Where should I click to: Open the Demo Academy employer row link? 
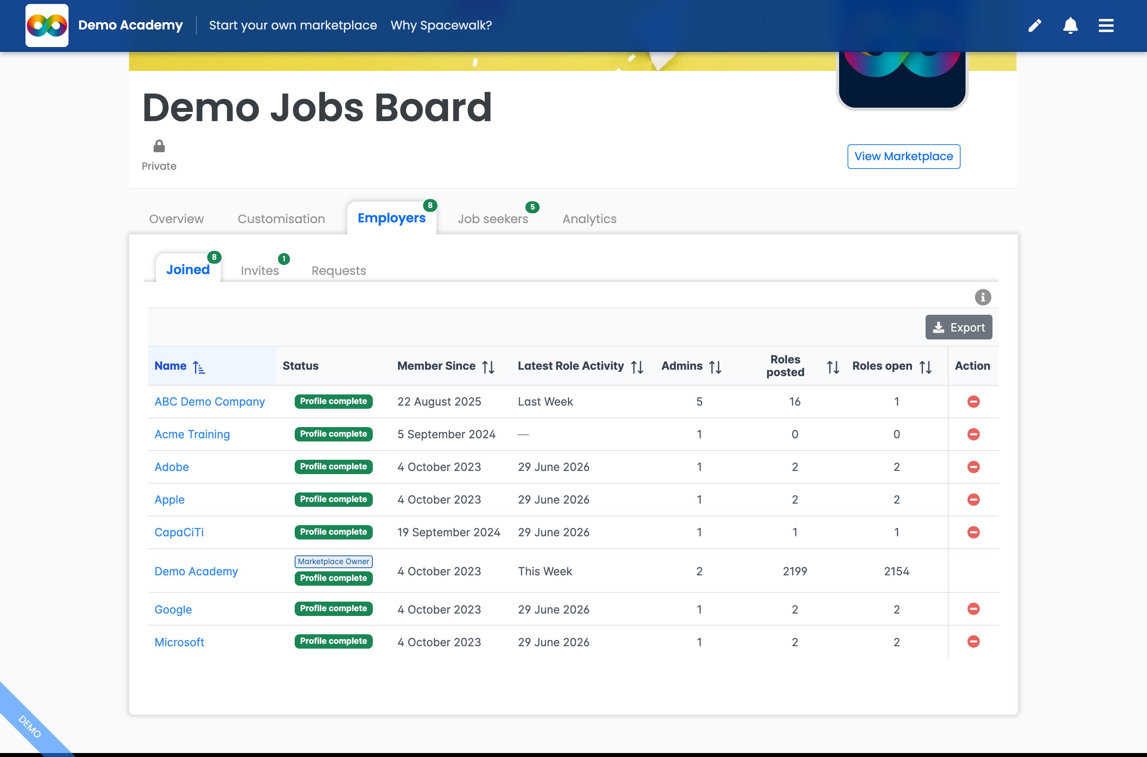click(196, 571)
